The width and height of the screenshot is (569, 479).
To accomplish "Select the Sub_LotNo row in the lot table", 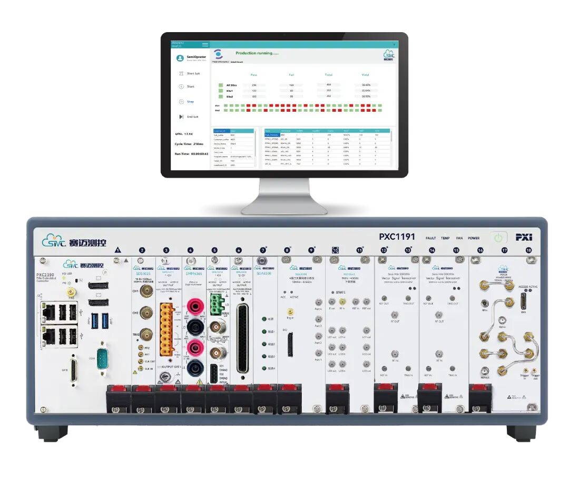I will pos(233,135).
